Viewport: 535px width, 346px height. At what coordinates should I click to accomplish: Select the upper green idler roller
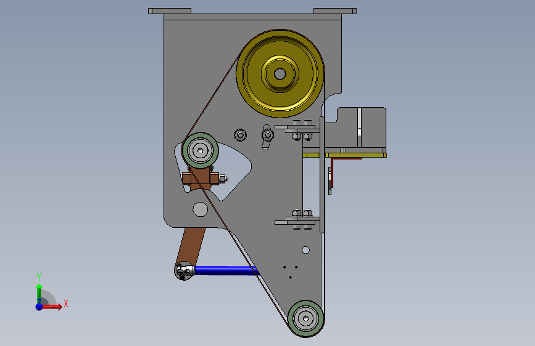[x=201, y=150]
